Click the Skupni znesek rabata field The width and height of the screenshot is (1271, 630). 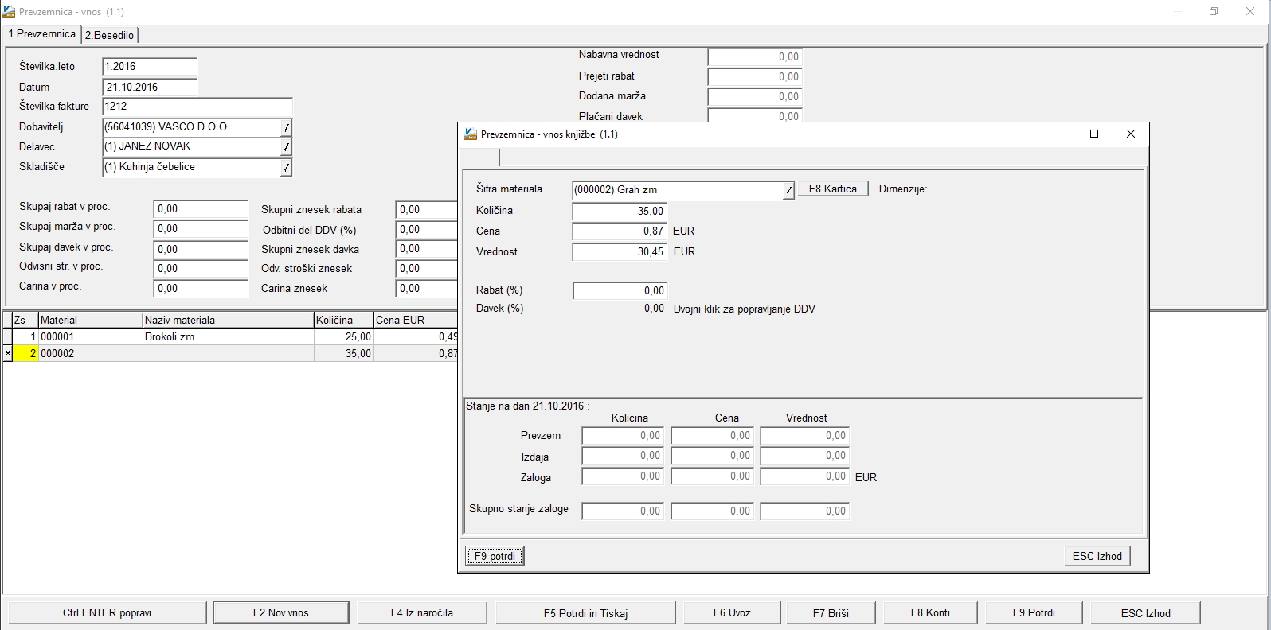click(x=426, y=209)
